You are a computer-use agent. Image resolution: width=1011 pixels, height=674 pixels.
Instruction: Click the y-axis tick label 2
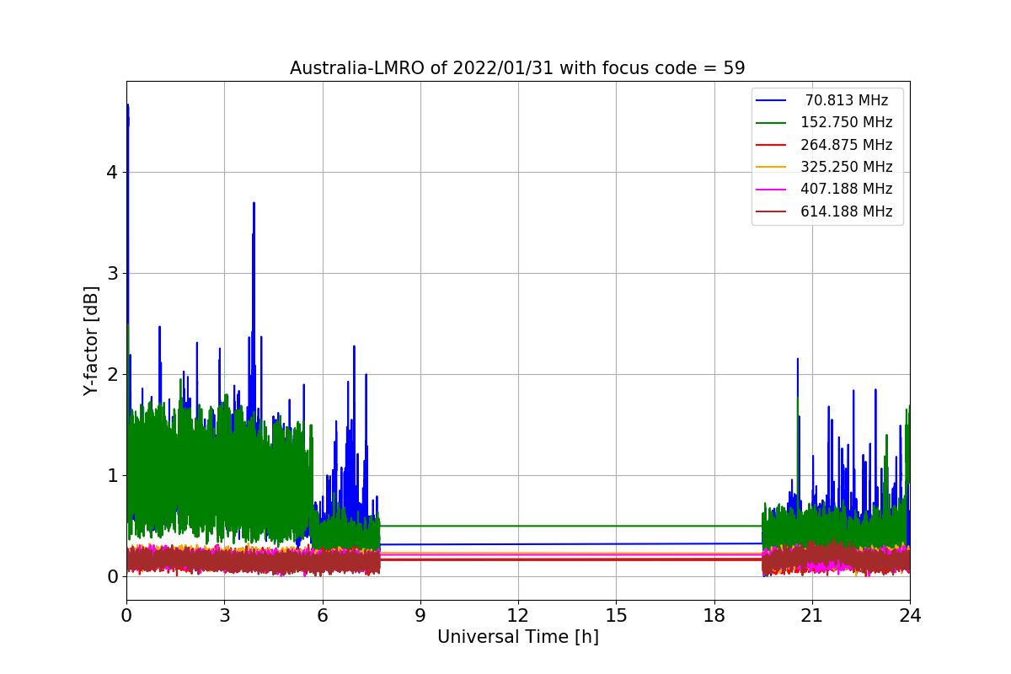112,374
